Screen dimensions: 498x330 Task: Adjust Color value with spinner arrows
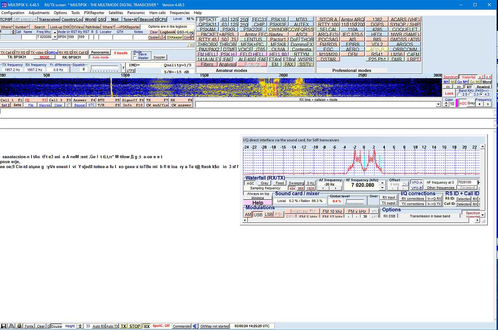point(446,104)
